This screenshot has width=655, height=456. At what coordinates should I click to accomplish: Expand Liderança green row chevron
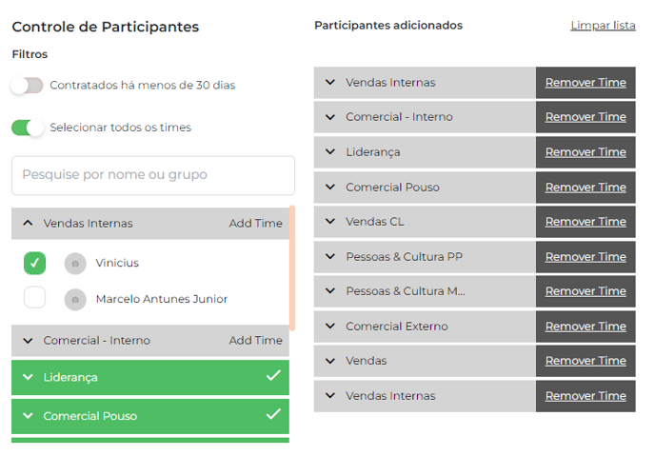point(28,377)
